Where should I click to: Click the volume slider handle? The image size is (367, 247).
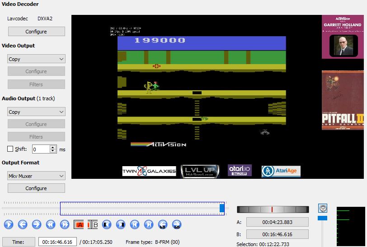(x=322, y=218)
